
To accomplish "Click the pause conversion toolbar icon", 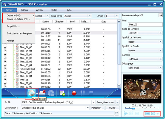I will 82,93.
